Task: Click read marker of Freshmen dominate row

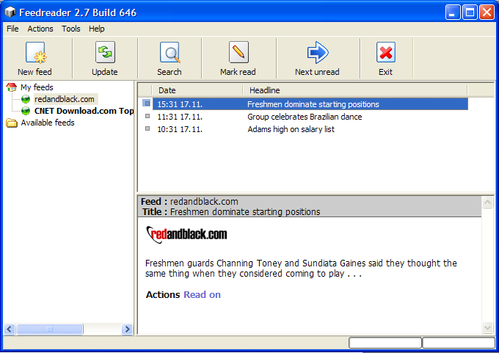Action: click(146, 103)
